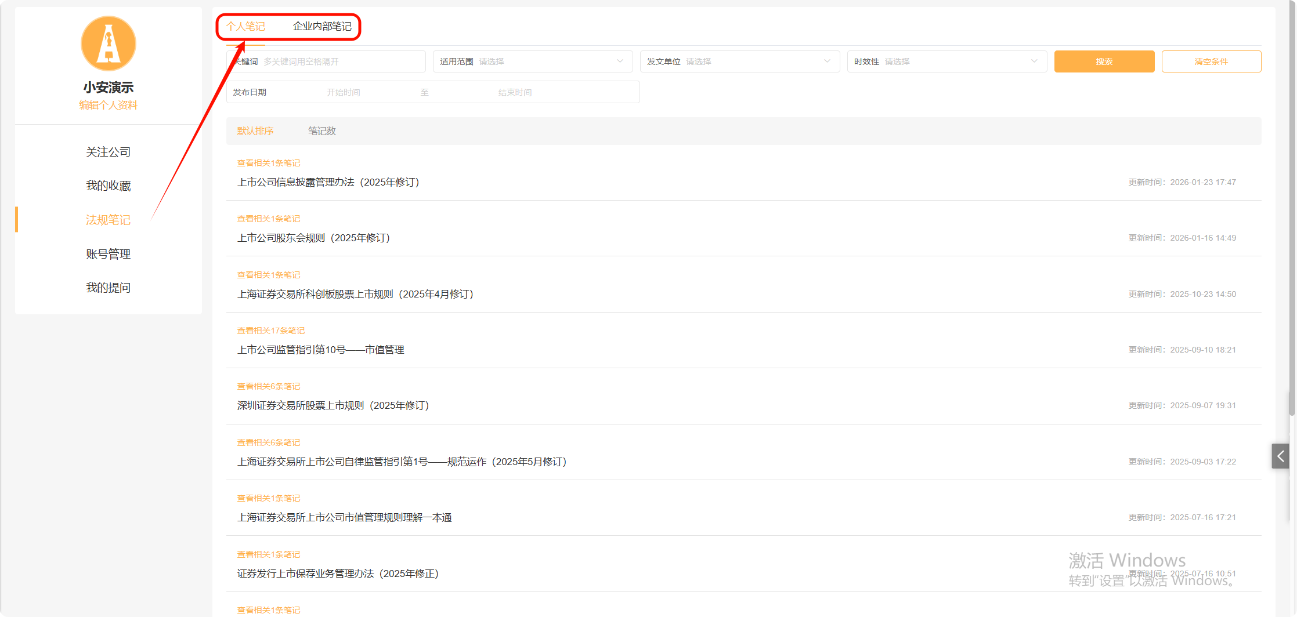Click the orange 搜索 button
This screenshot has height=617, width=1297.
[1104, 61]
